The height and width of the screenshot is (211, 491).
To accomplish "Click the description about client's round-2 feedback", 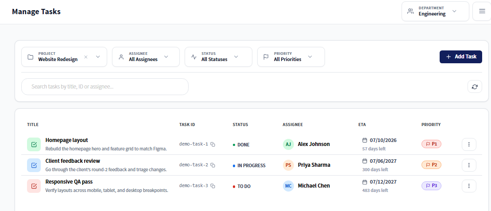I will [106, 170].
